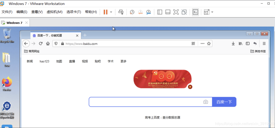Viewport: 275px width, 128px height.
Task: Expand the 更多 link on Baidu
Action: pos(123,61)
